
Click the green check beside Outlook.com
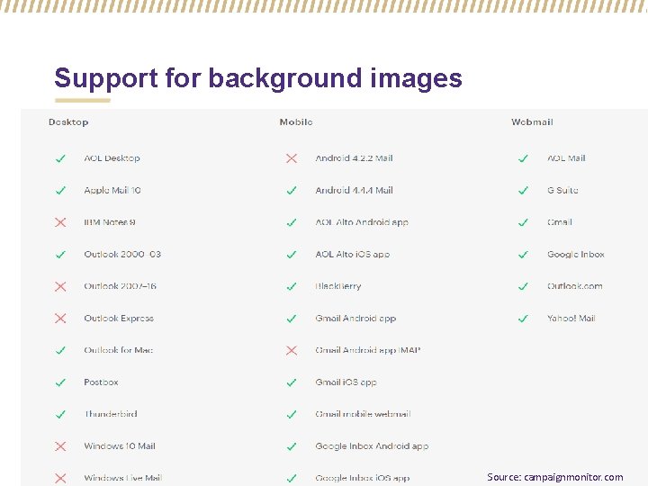coord(523,286)
